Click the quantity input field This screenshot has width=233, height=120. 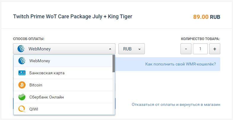point(200,49)
